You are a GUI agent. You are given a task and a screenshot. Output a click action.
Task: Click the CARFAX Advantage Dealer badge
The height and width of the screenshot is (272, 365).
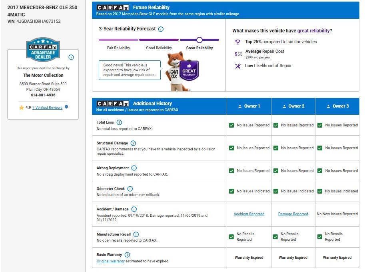43,49
